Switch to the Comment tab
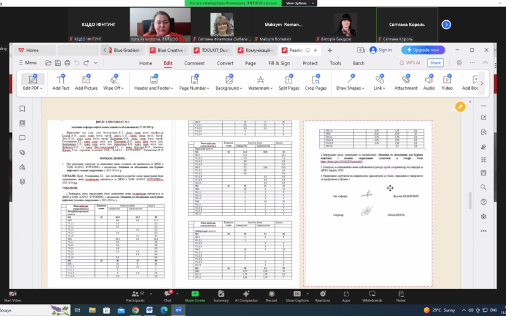506x316 pixels. click(x=194, y=63)
